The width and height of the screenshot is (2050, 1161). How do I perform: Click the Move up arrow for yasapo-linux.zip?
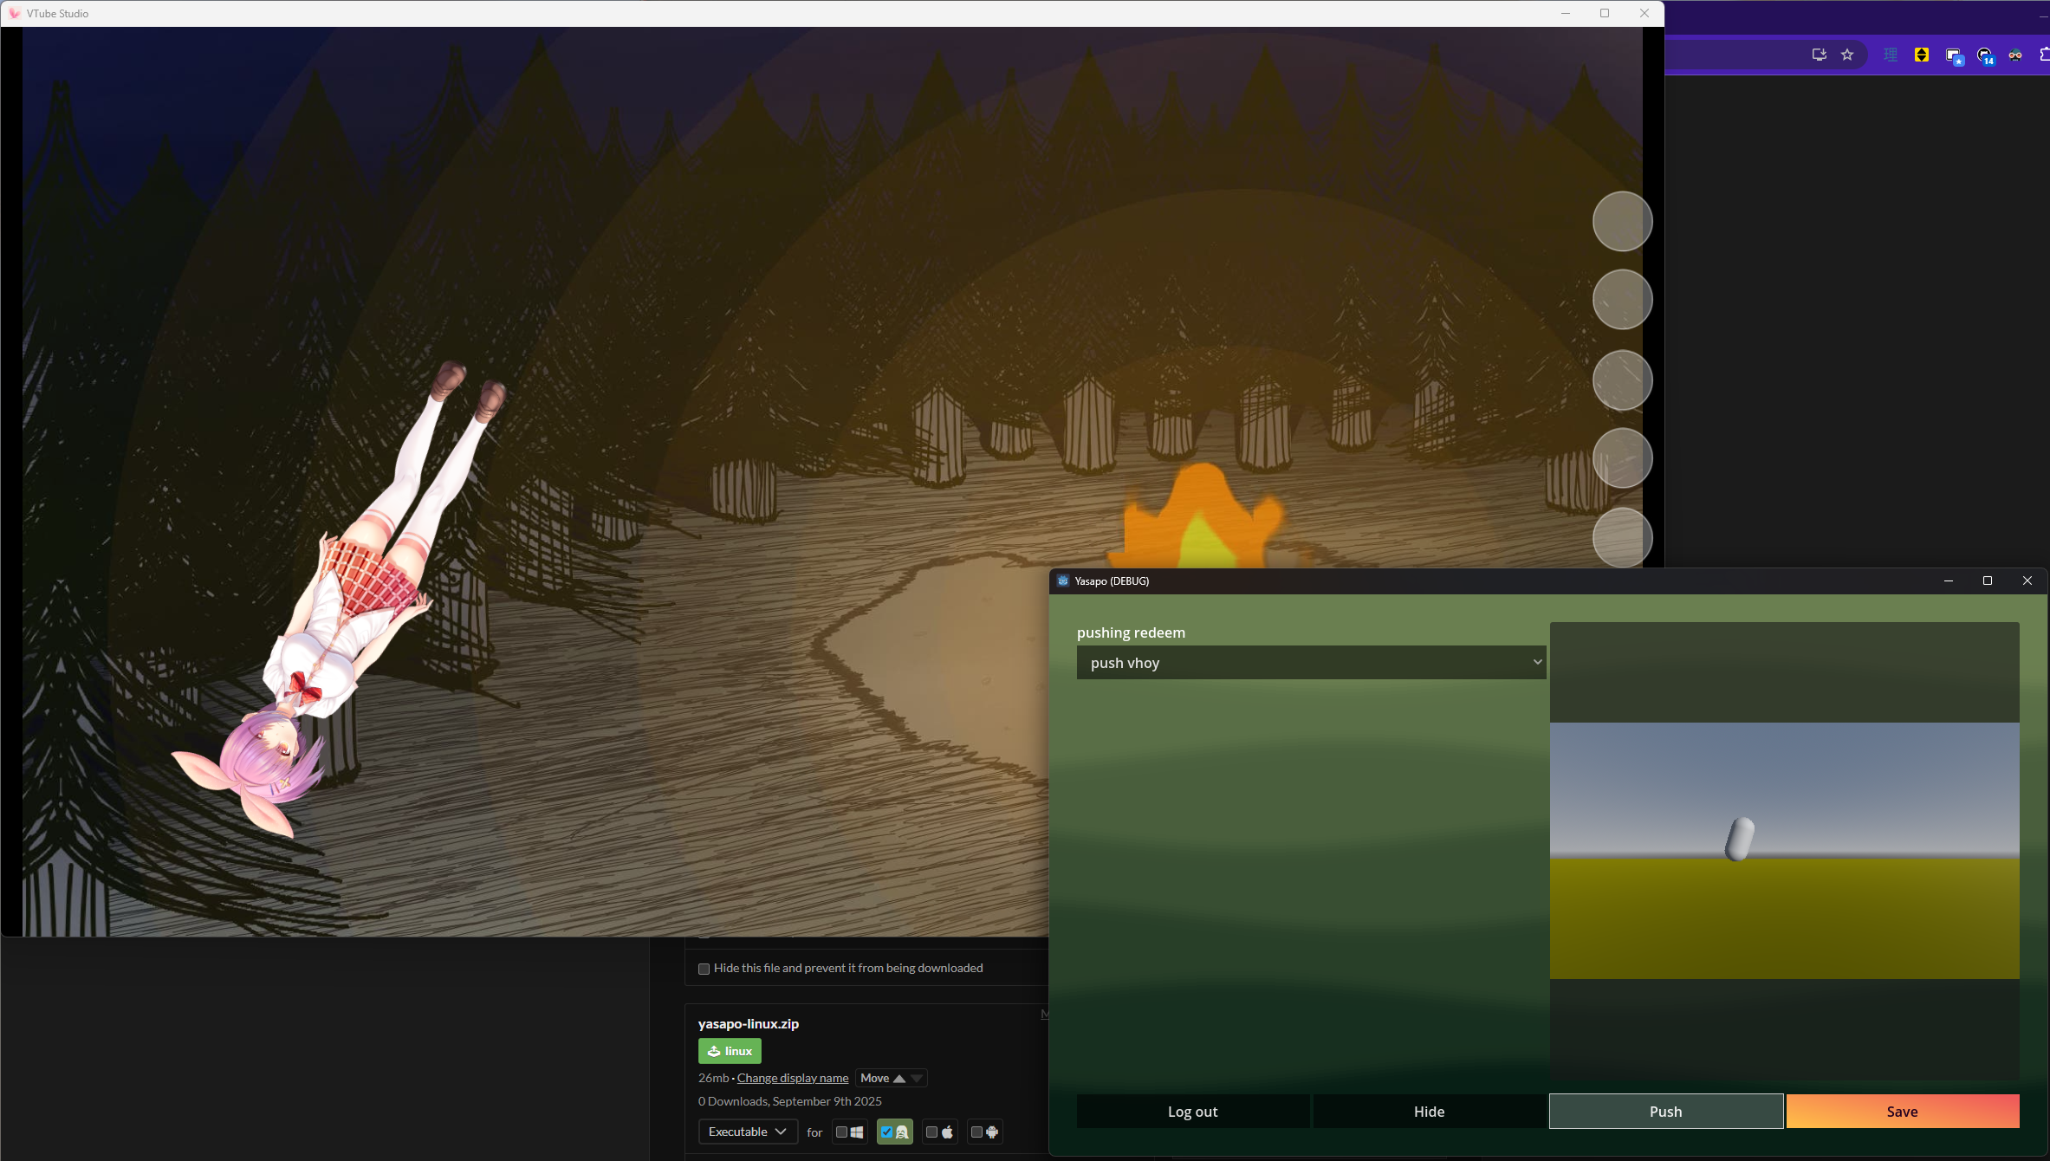pos(899,1079)
